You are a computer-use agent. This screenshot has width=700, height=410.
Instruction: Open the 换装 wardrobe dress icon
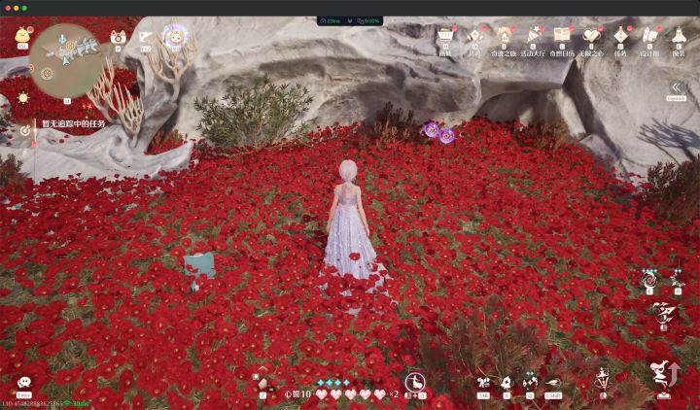pyautogui.click(x=679, y=35)
